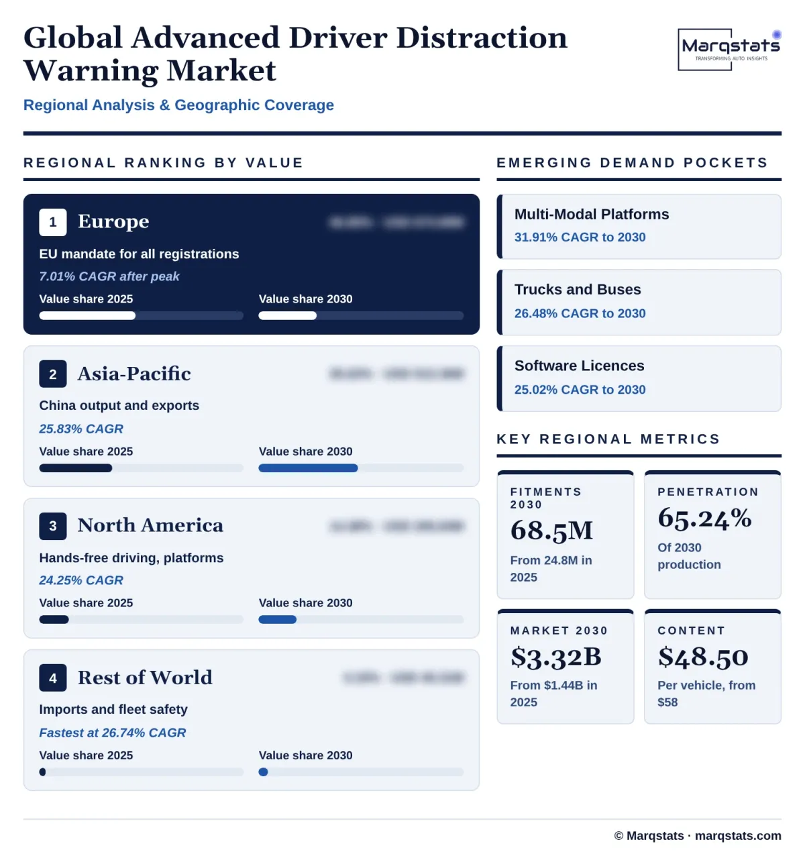Click Rest of World Value share 2025 bar
The image size is (805, 862).
click(x=141, y=772)
